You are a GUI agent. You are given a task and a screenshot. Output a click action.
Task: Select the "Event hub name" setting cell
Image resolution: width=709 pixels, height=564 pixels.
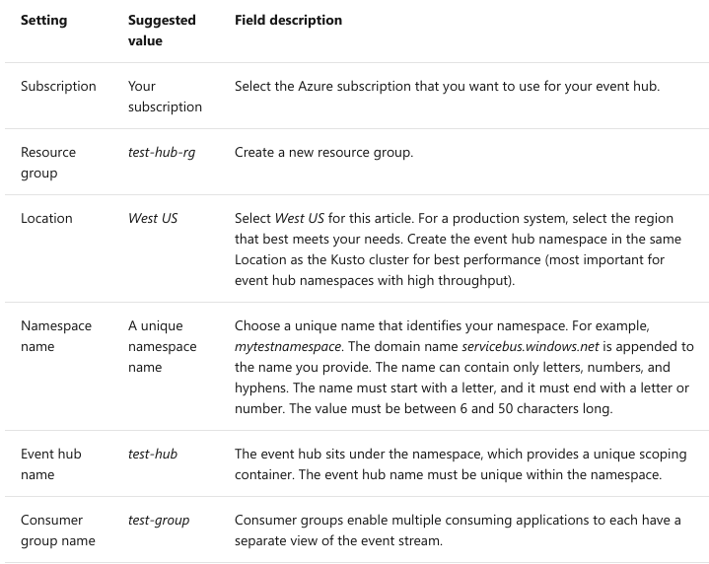[51, 464]
